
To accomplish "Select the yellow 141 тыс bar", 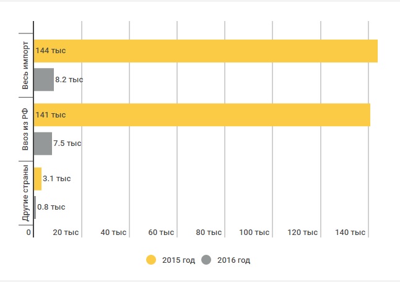I will (202, 115).
